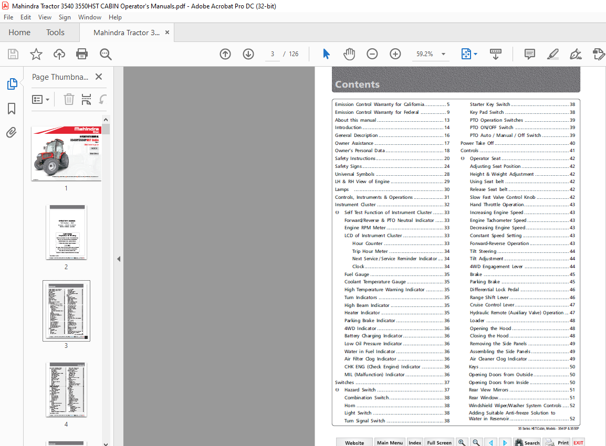The width and height of the screenshot is (606, 446).
Task: Click the footer next page blue arrow
Action: click(x=505, y=442)
